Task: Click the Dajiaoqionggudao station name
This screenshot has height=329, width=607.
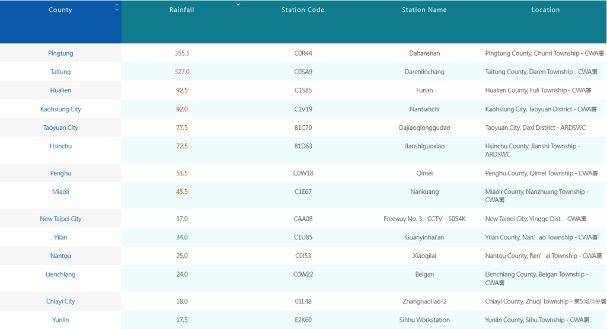Action: click(424, 128)
